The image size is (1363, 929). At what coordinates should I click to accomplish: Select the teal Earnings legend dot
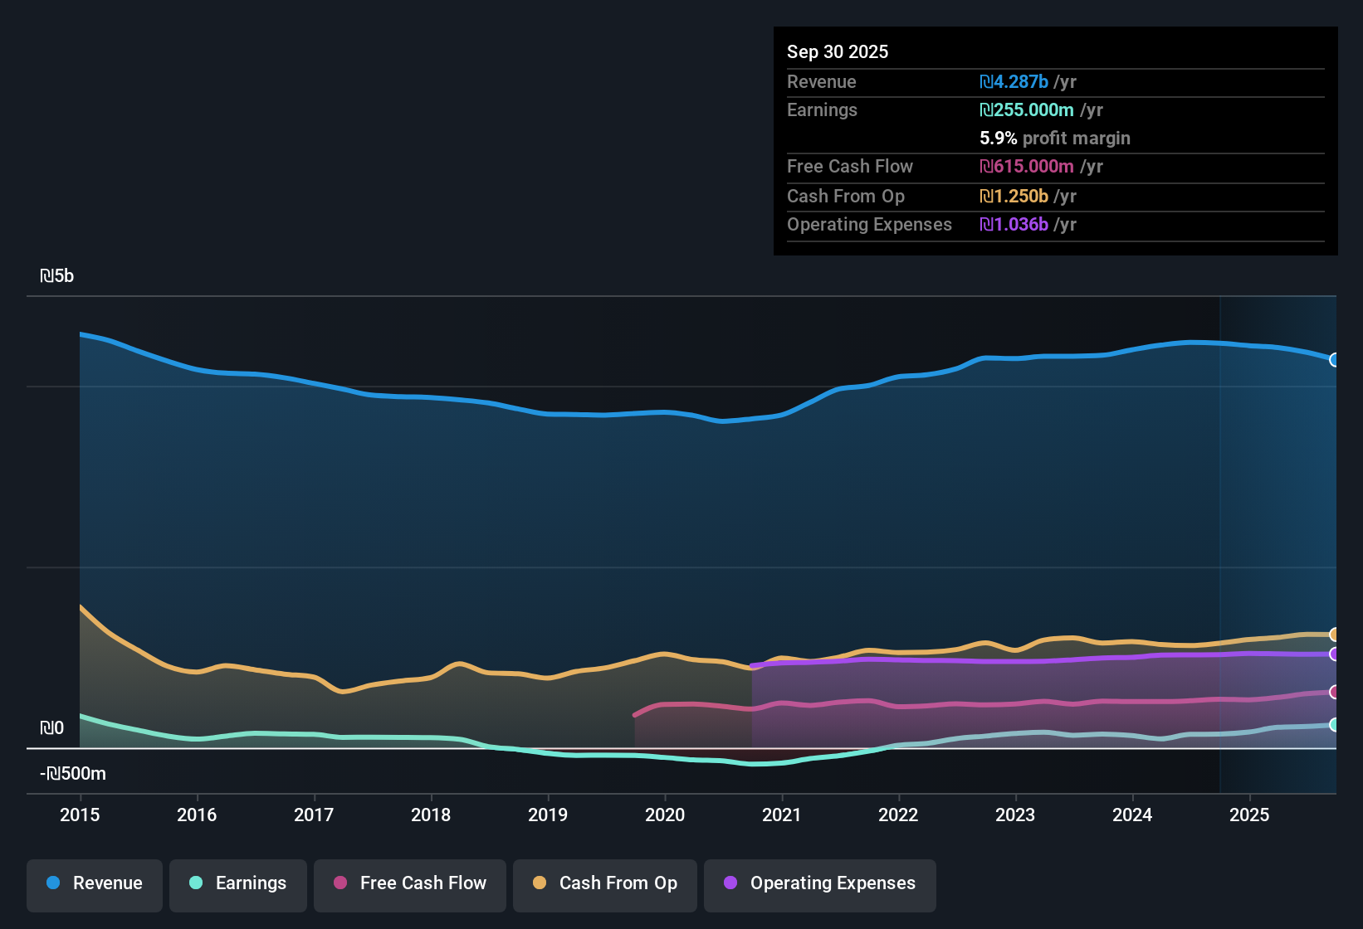[x=196, y=883]
